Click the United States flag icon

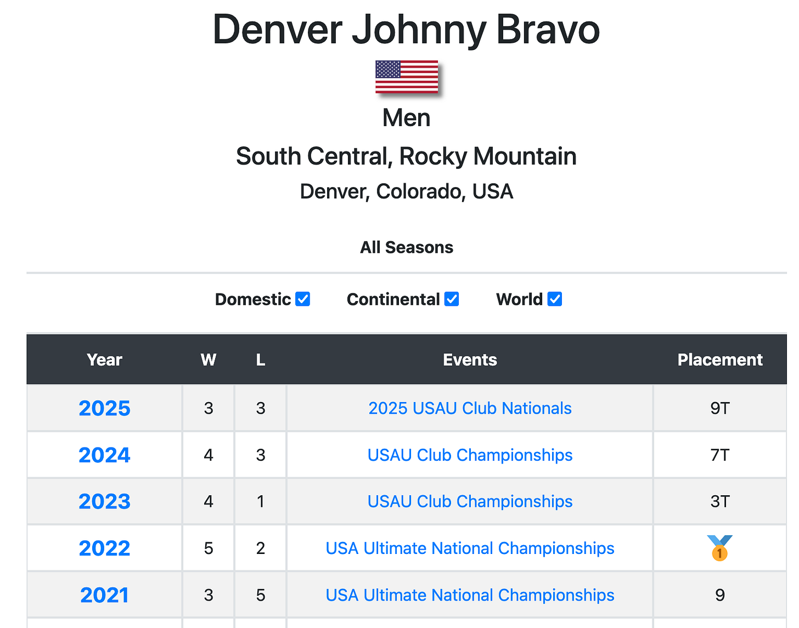407,77
